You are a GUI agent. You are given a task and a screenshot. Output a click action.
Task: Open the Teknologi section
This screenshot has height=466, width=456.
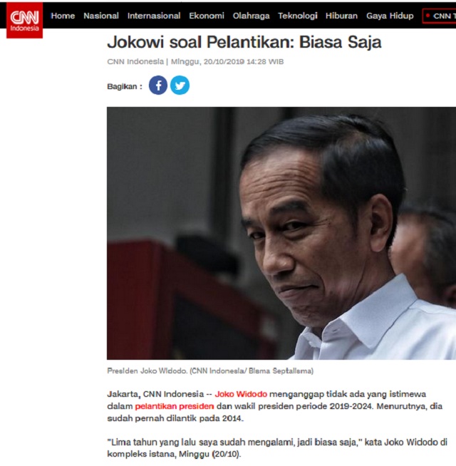(x=298, y=16)
